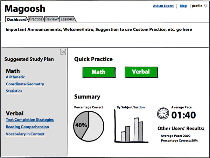Open the profile dropdown arrow

(205, 6)
